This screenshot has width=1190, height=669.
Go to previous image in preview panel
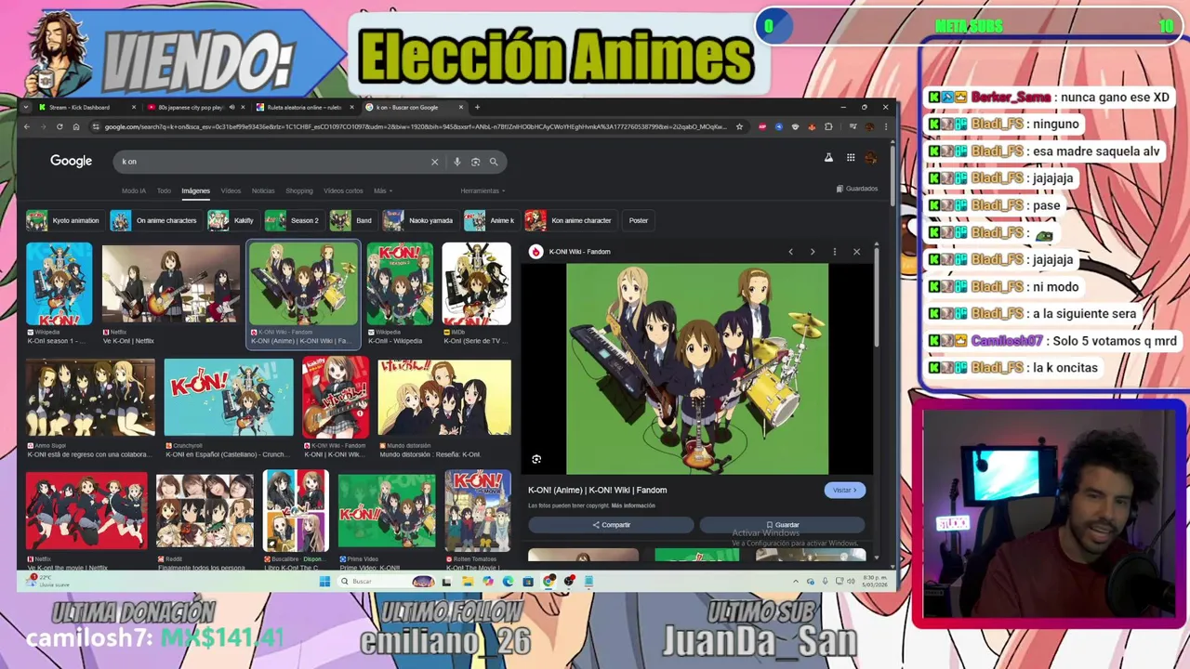(x=790, y=252)
